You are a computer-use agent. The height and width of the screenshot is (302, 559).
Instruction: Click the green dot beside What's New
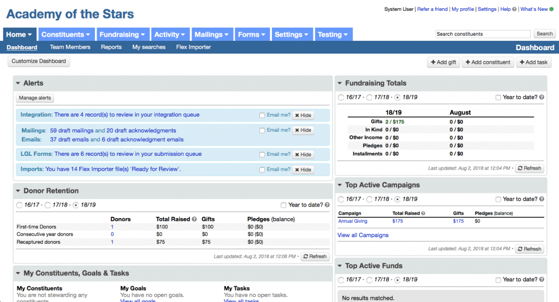coord(551,9)
